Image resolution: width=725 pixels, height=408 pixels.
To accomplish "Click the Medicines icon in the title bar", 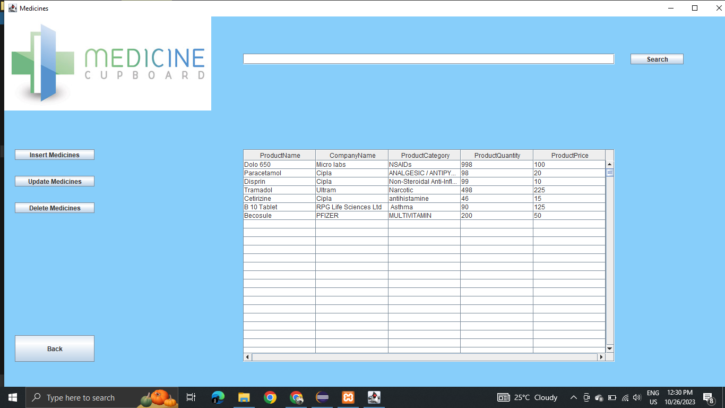I will [x=12, y=8].
